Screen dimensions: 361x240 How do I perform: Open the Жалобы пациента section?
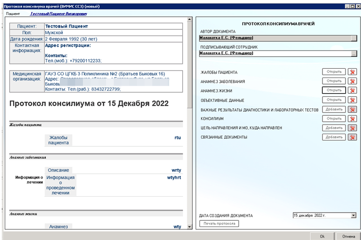pos(334,72)
